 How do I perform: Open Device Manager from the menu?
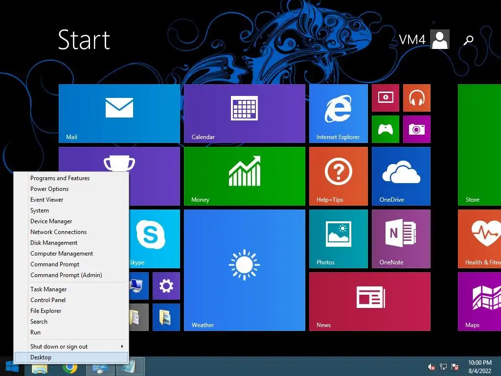(71, 221)
